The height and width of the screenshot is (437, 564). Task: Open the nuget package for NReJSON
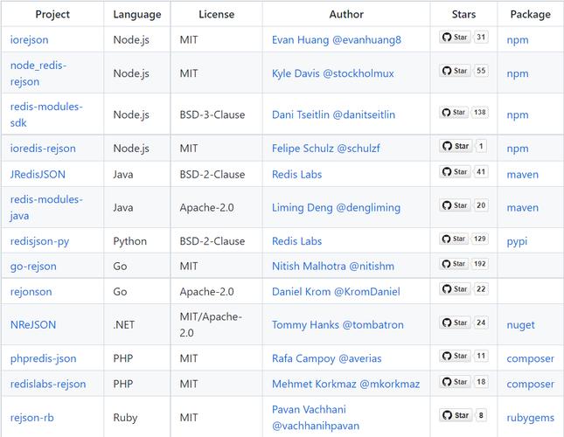(520, 326)
